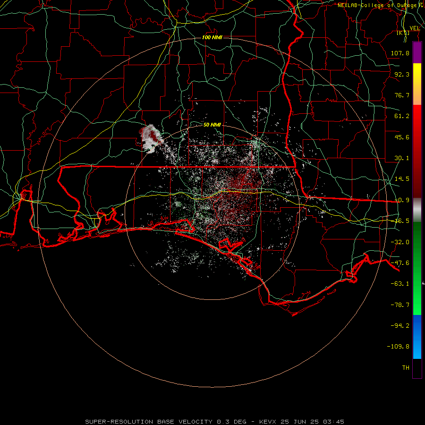Select the -32.0 scale value

pos(400,242)
